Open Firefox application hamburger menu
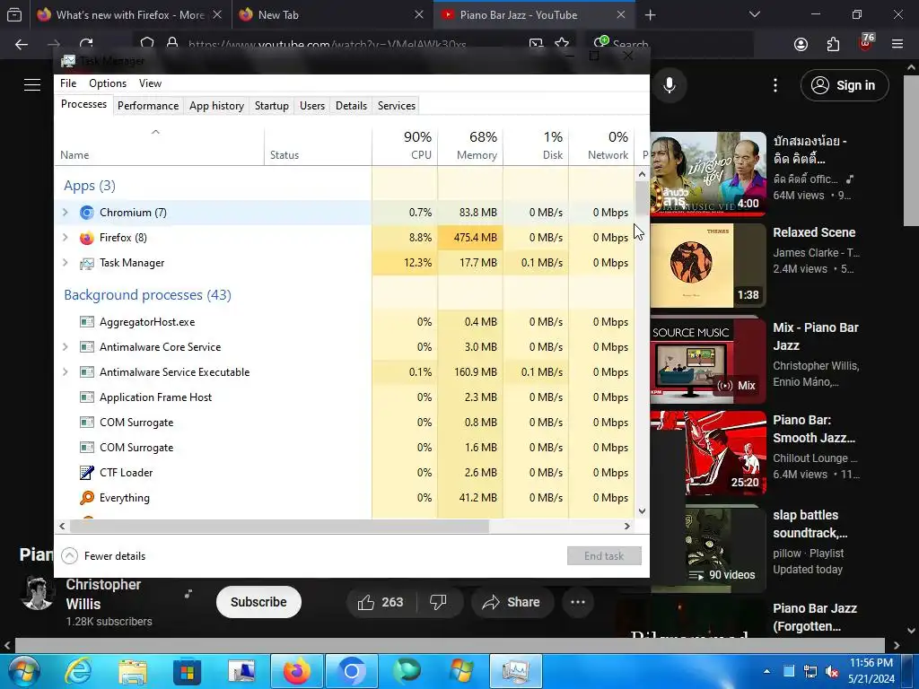The height and width of the screenshot is (689, 919). point(897,44)
